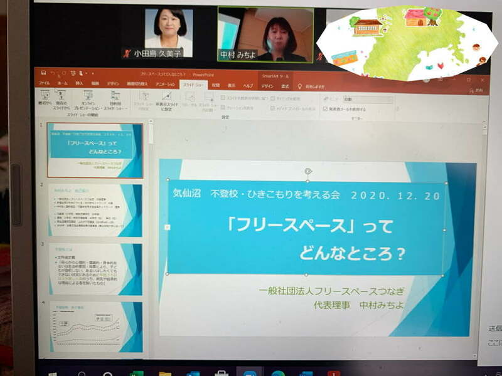
Task: Undo the last action in PowerPoint
Action: (x=53, y=73)
